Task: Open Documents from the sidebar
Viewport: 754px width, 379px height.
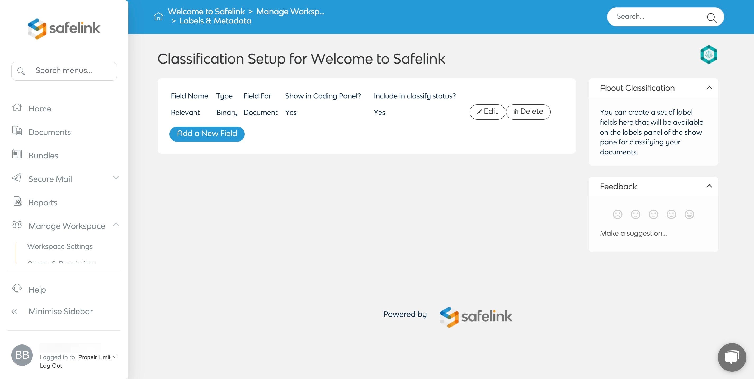Action: tap(49, 132)
